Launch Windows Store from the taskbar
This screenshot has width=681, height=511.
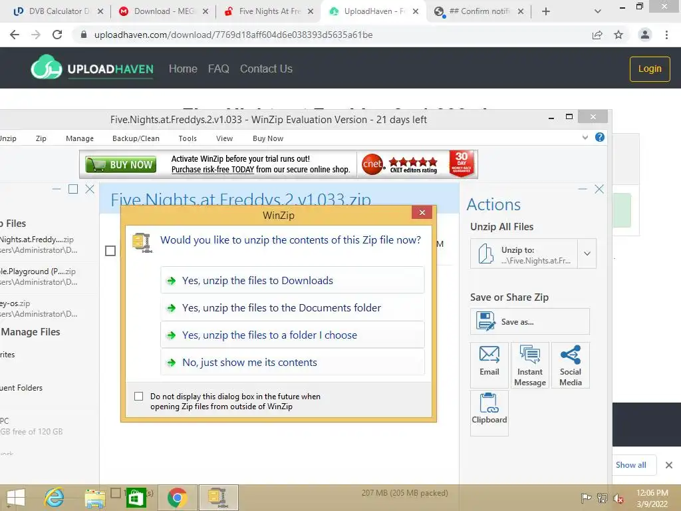pos(136,498)
